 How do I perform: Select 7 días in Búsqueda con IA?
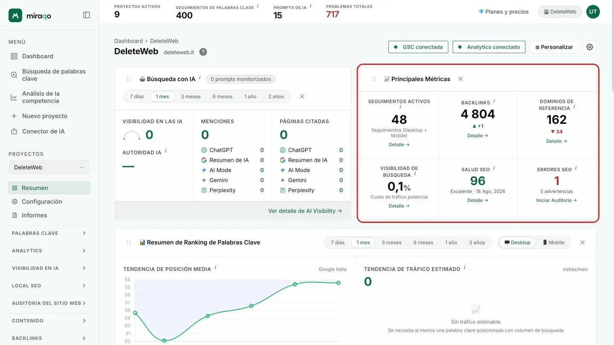pyautogui.click(x=137, y=96)
